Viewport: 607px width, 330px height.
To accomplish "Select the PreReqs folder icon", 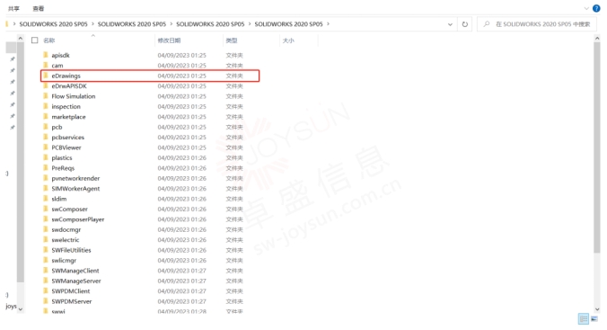I will click(x=45, y=168).
